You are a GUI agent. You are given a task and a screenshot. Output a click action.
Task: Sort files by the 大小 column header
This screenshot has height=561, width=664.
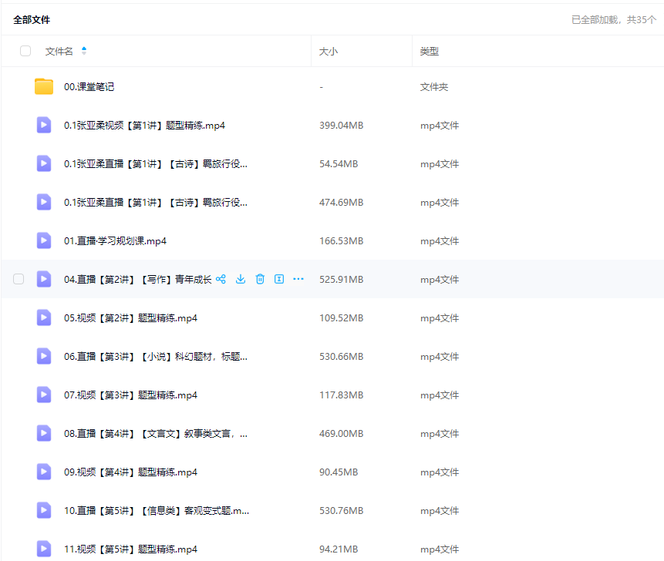click(x=329, y=52)
